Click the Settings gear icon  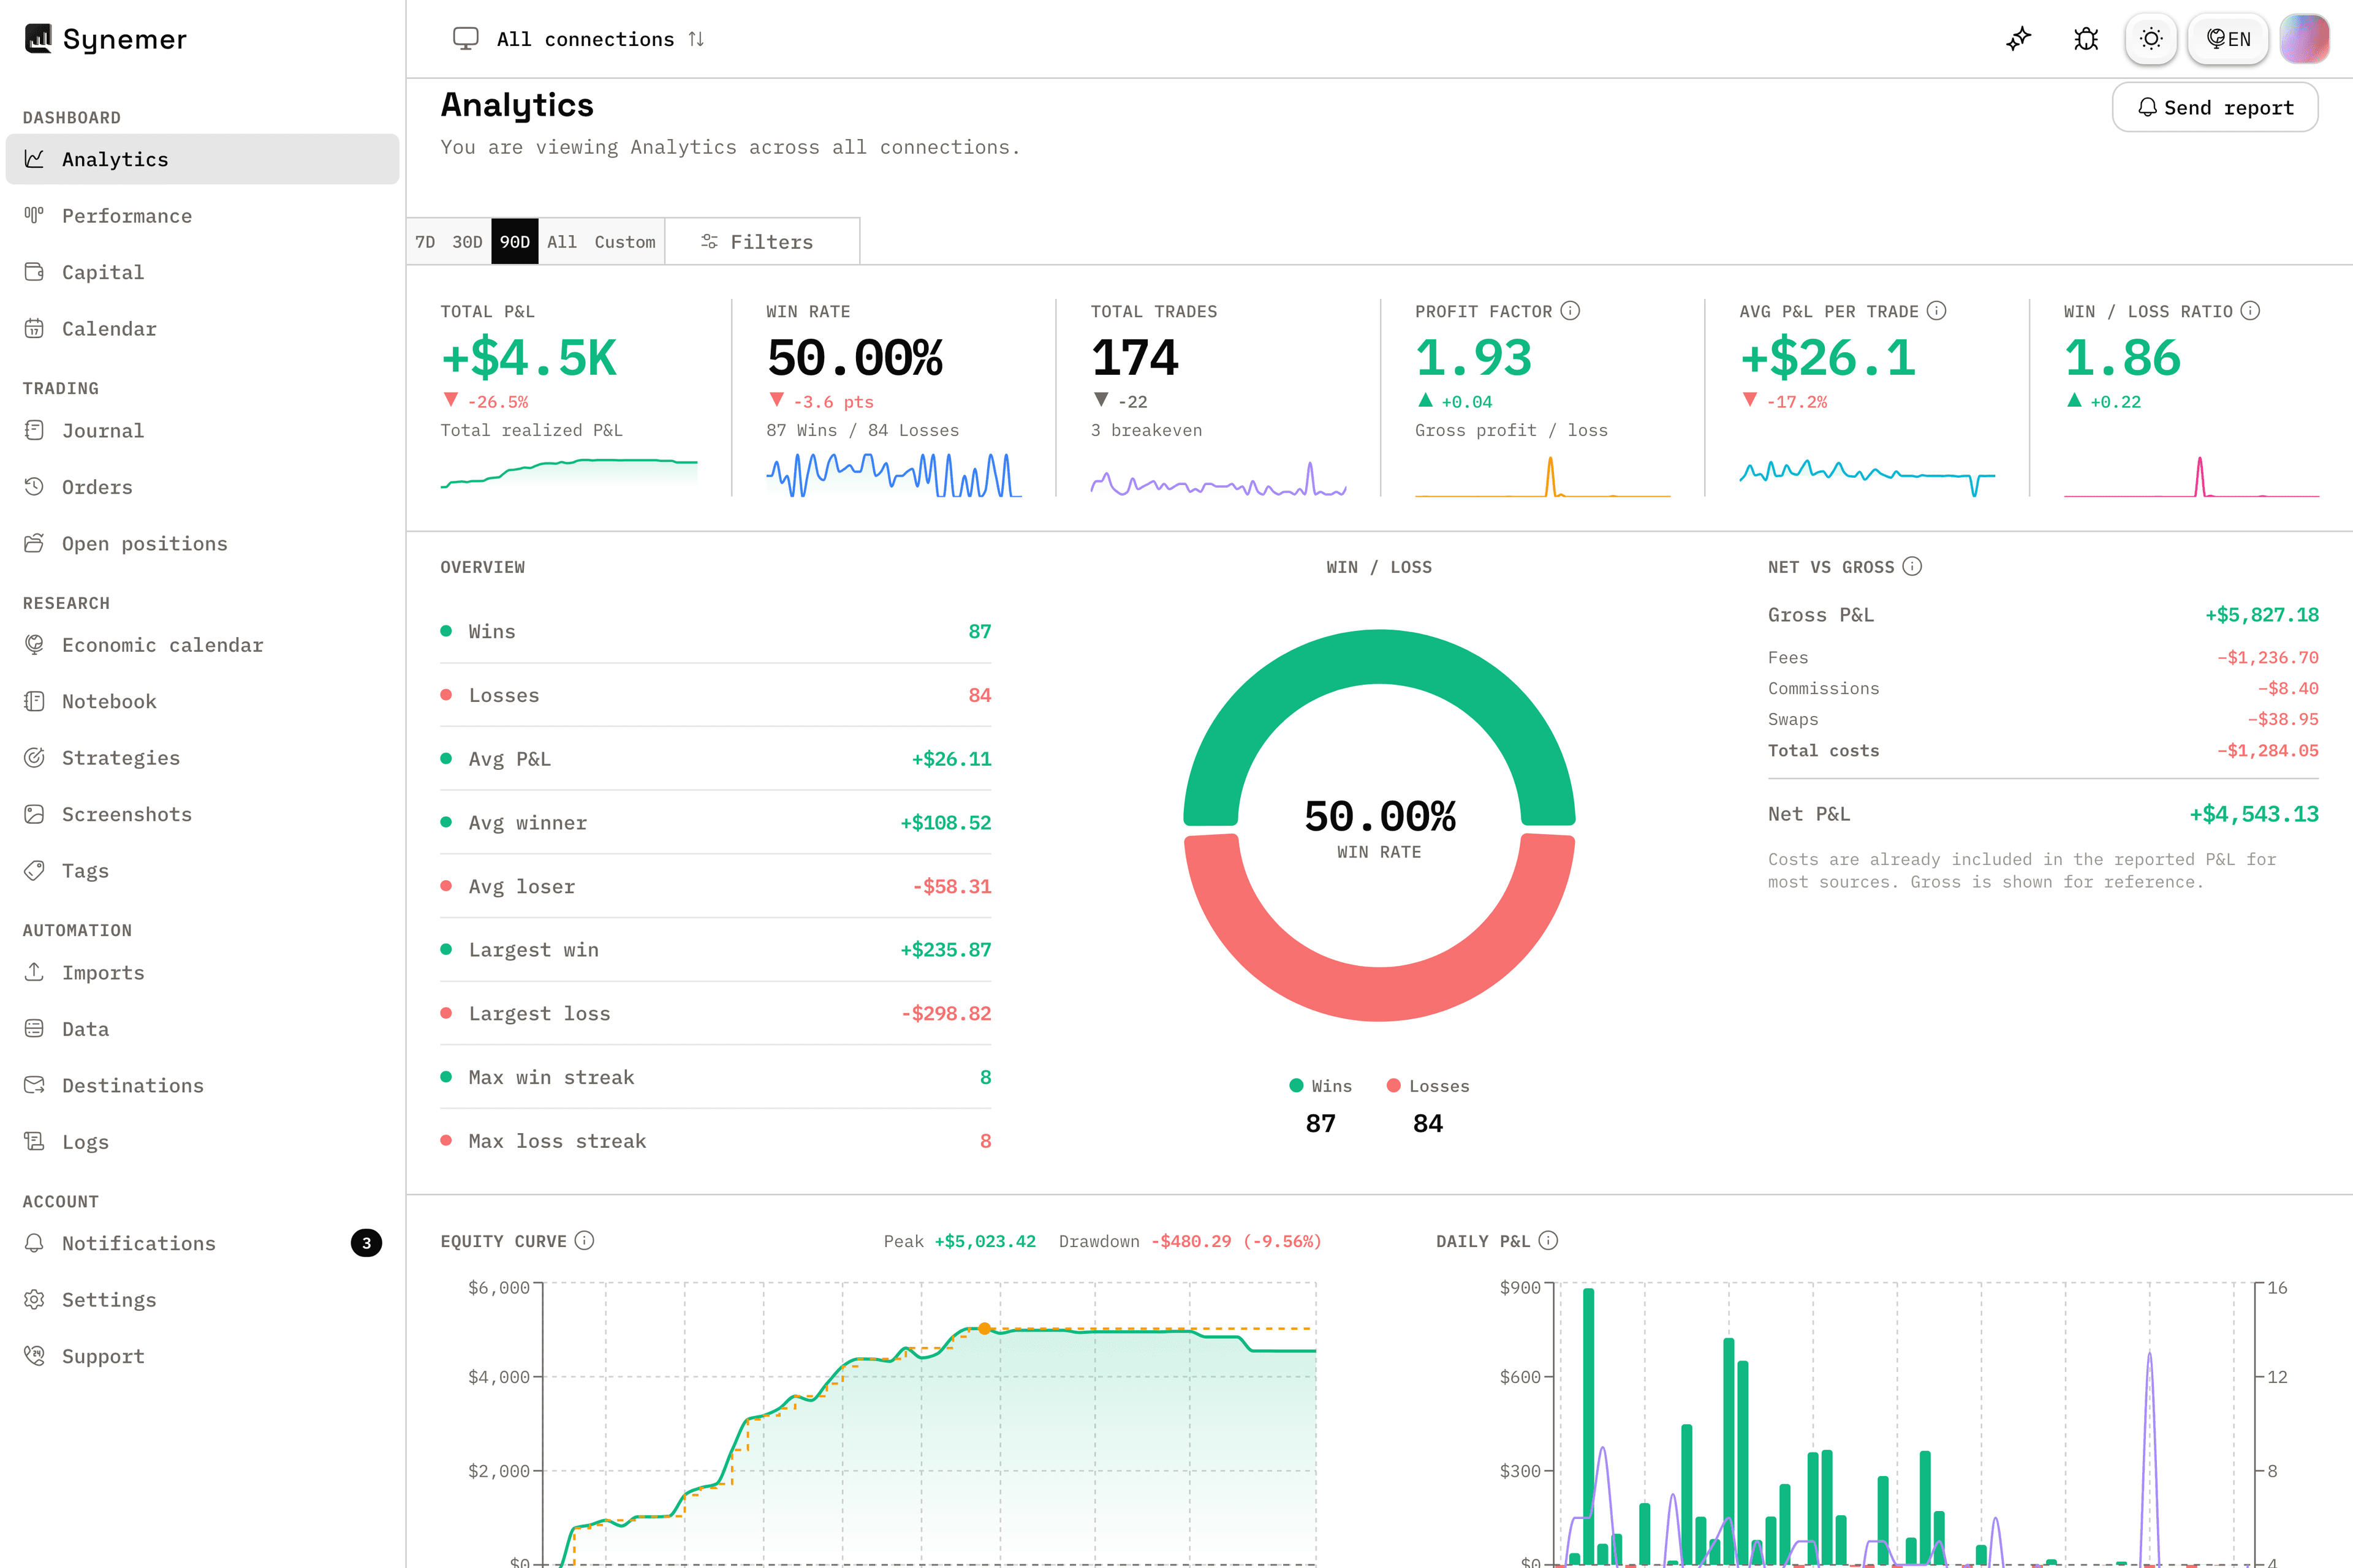coord(34,1300)
